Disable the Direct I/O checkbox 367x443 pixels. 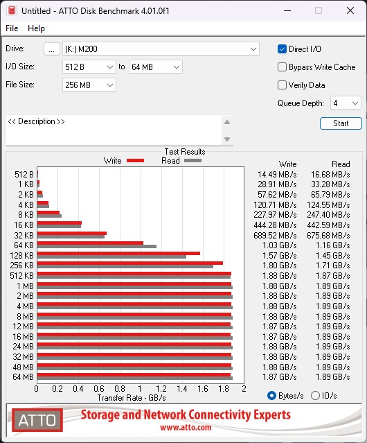click(282, 49)
